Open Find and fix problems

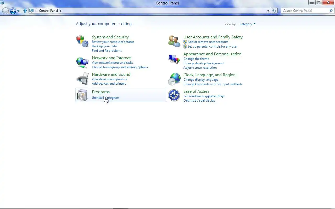tap(107, 51)
